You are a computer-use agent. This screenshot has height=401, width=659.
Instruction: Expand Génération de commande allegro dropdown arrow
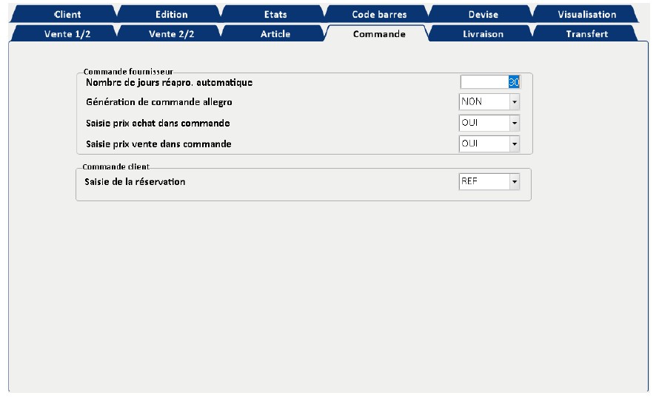click(x=515, y=103)
